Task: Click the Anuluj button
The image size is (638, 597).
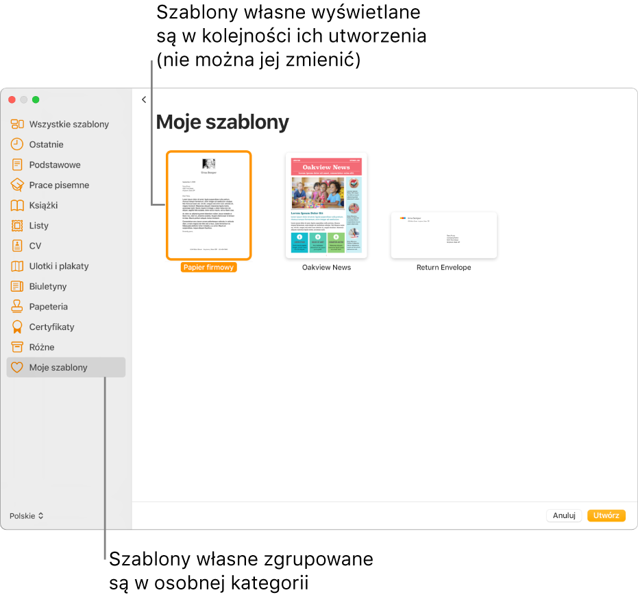Action: click(x=564, y=515)
